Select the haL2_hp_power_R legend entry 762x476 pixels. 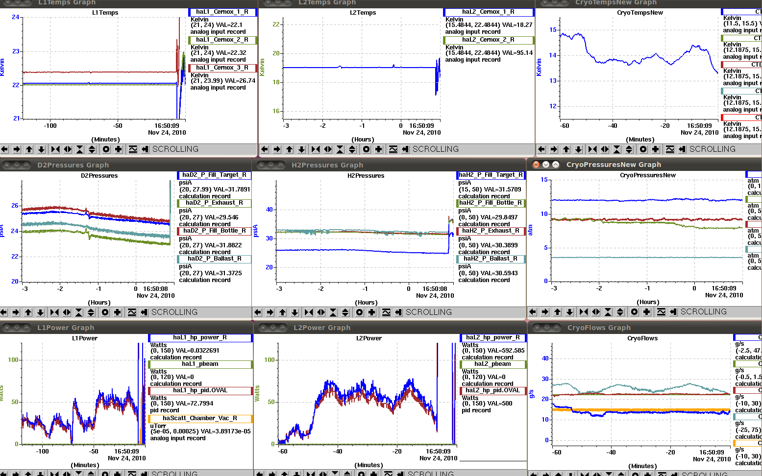tap(493, 338)
